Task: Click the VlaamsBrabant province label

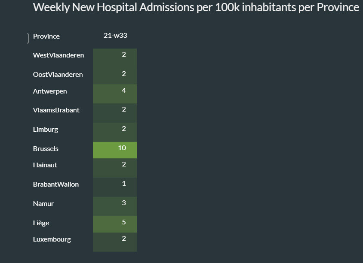Action: 56,110
